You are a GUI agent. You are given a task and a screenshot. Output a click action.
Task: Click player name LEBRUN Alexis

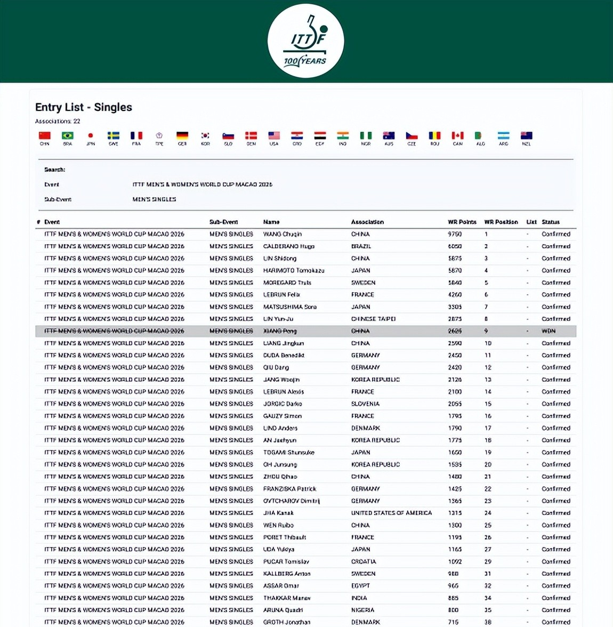[284, 392]
